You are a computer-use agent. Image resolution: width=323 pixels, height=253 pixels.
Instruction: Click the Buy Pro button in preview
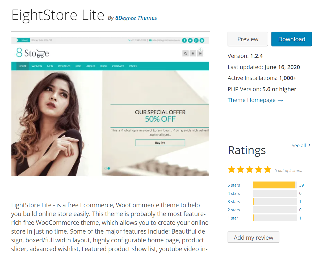point(160,143)
